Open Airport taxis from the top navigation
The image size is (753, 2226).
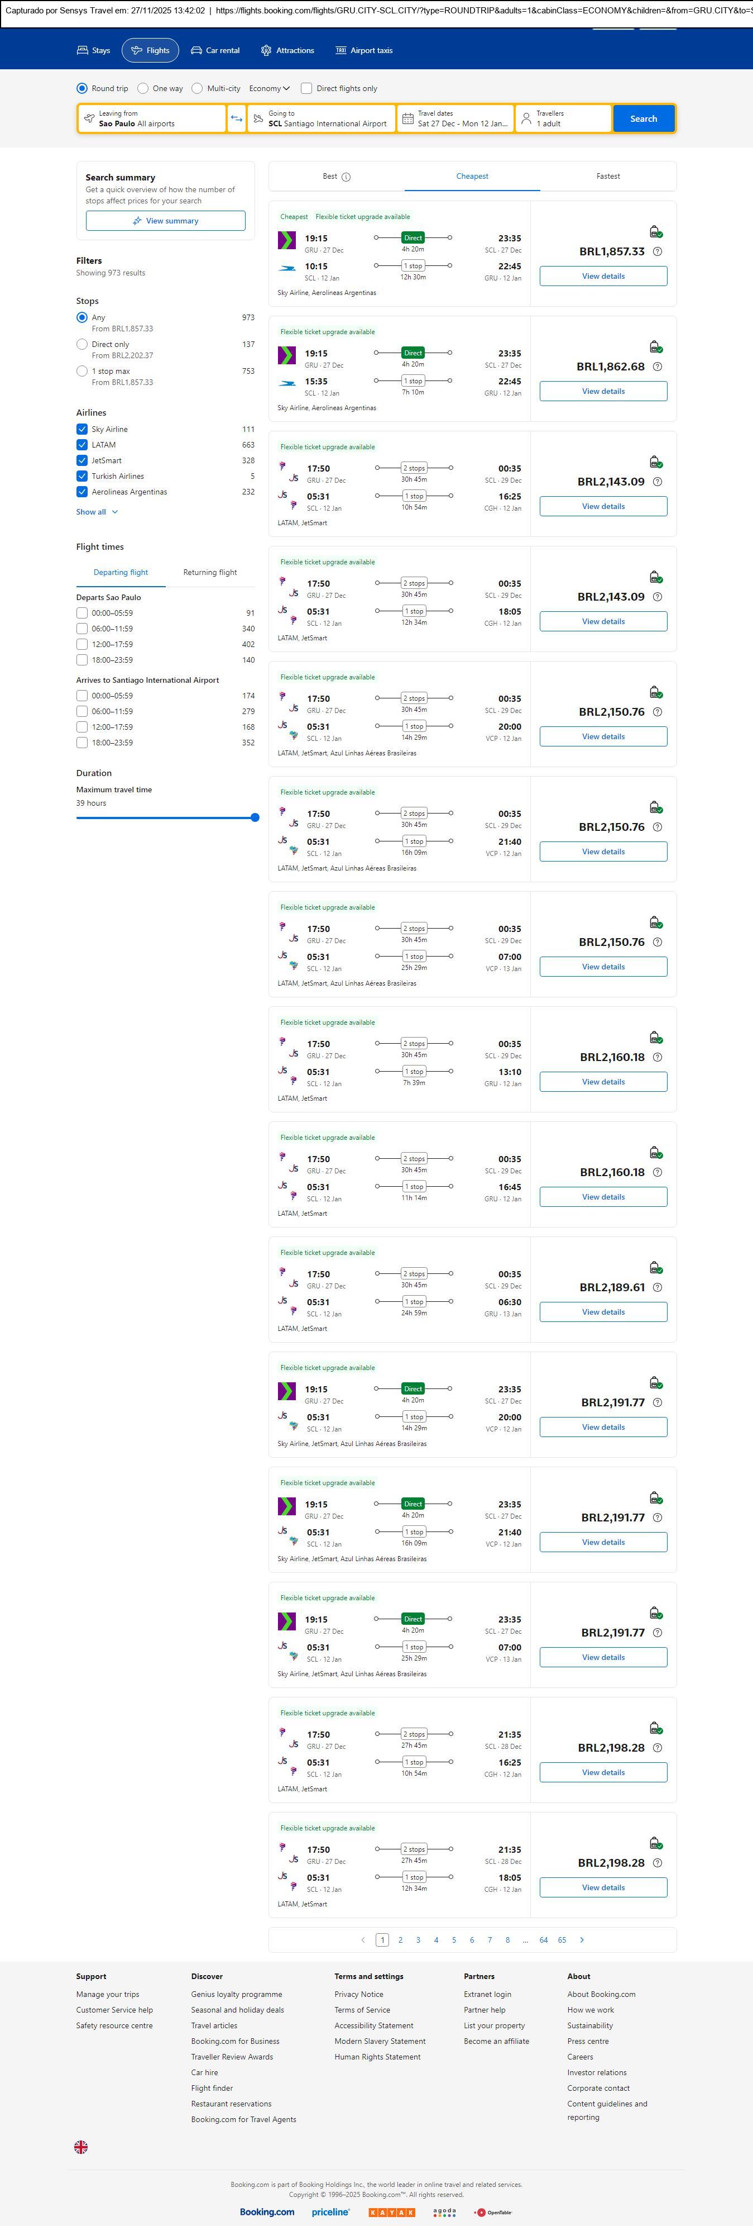pos(363,50)
